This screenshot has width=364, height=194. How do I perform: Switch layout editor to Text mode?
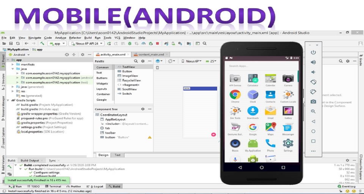(118, 155)
